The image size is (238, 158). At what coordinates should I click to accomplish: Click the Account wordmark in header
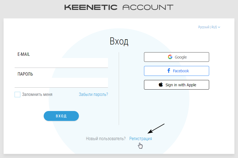tap(148, 7)
